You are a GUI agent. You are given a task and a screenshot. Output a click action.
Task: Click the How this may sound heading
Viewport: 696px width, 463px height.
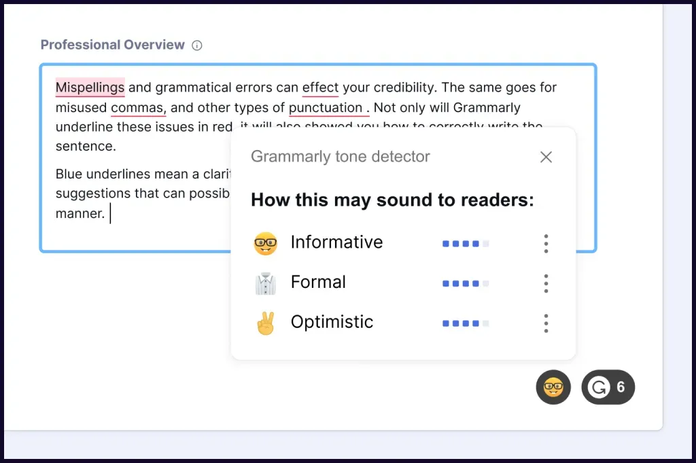pyautogui.click(x=392, y=200)
